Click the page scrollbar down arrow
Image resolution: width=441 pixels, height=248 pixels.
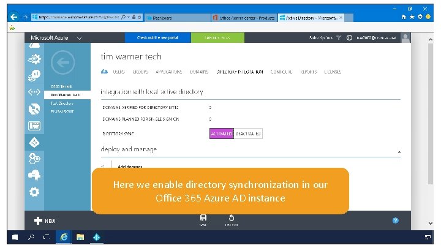click(431, 224)
